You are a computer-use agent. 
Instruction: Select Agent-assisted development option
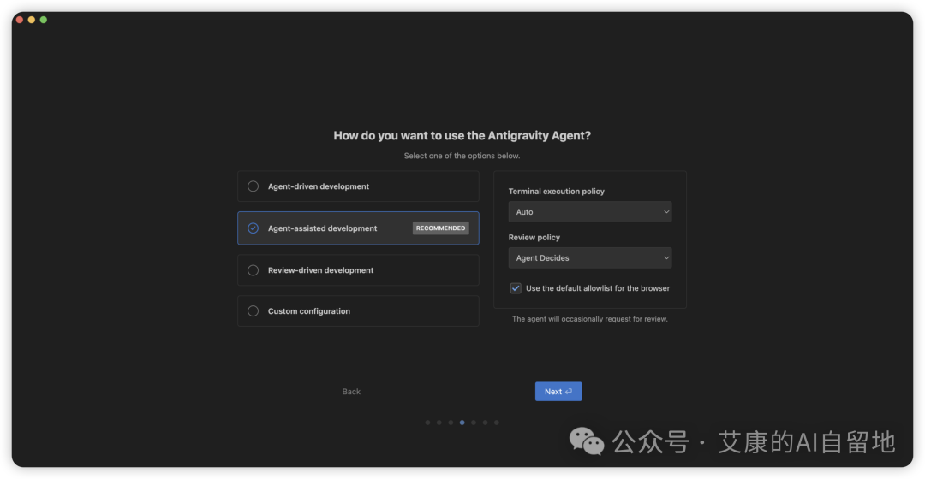358,228
